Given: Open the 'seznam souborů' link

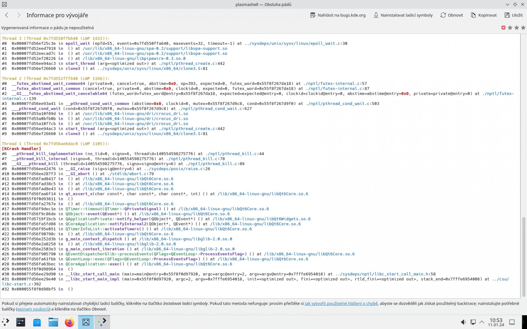Looking at the screenshot, I should pyautogui.click(x=33, y=309).
